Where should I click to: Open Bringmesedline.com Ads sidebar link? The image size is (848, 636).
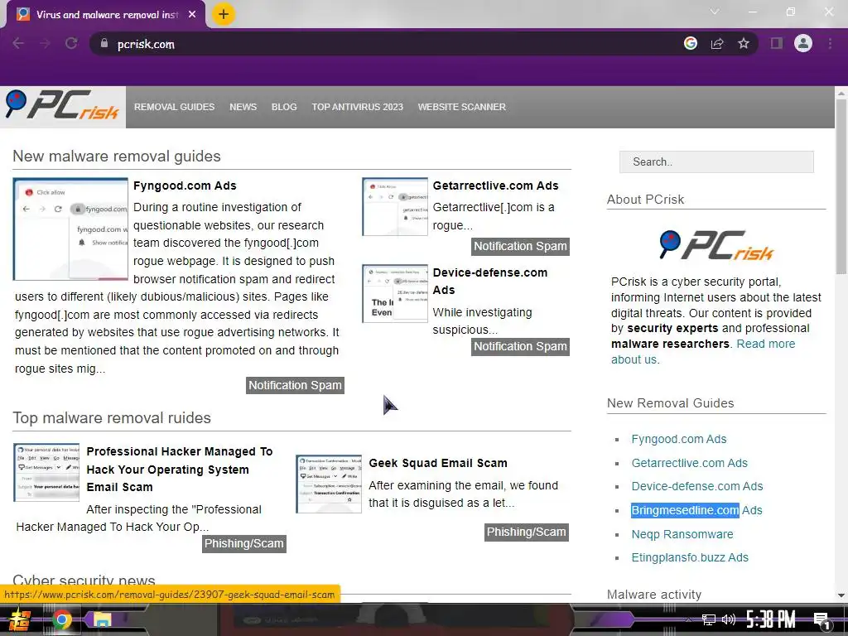(696, 510)
